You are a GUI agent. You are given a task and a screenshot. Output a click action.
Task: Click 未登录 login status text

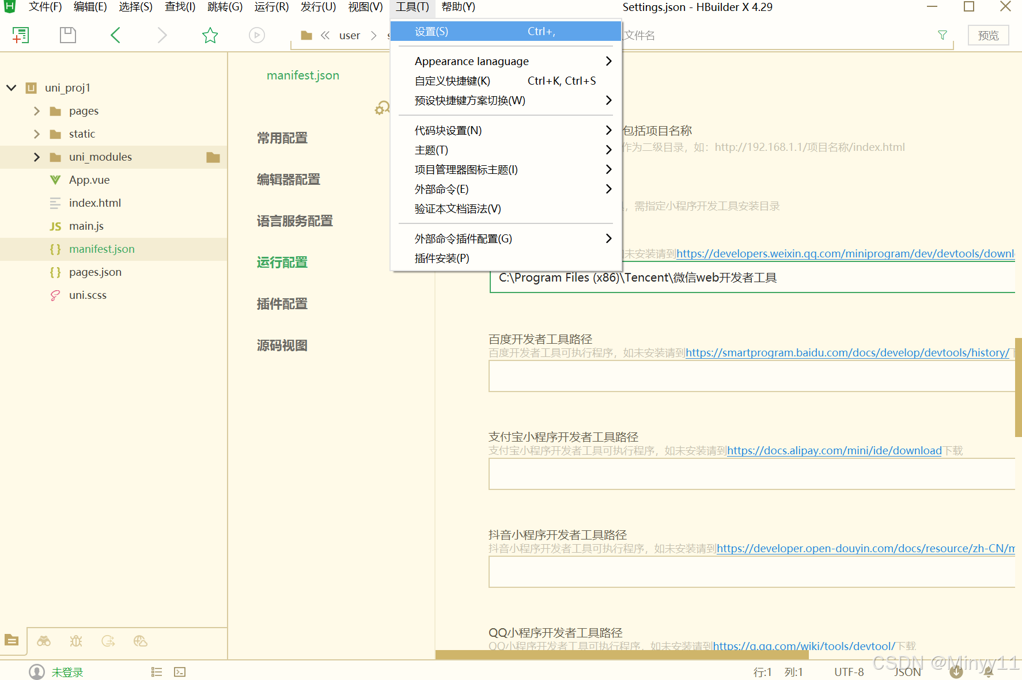[67, 672]
